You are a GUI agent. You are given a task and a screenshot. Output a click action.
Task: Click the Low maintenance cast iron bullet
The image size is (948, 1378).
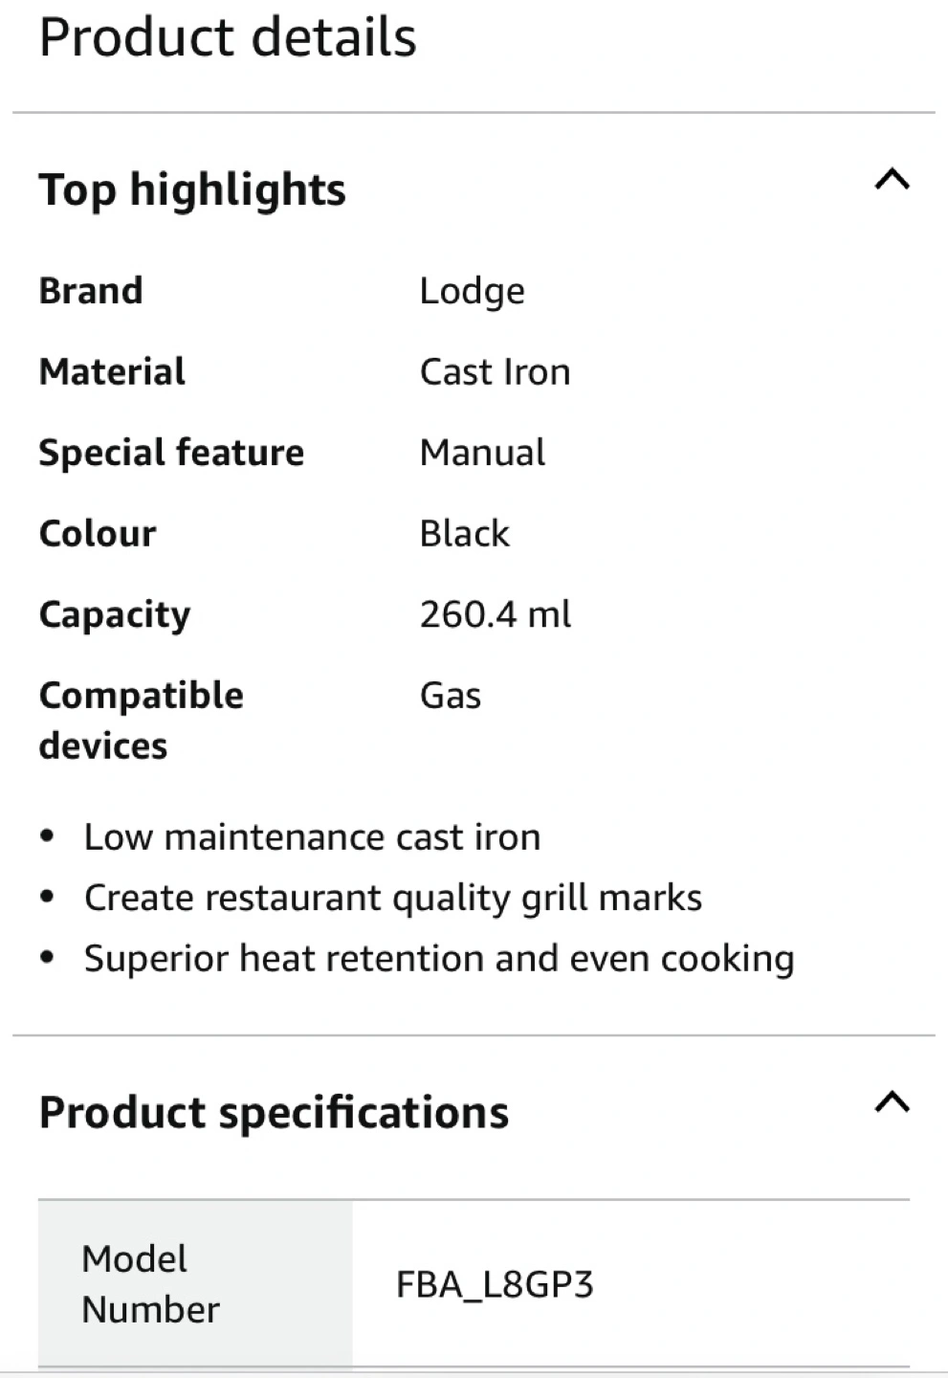(x=312, y=837)
